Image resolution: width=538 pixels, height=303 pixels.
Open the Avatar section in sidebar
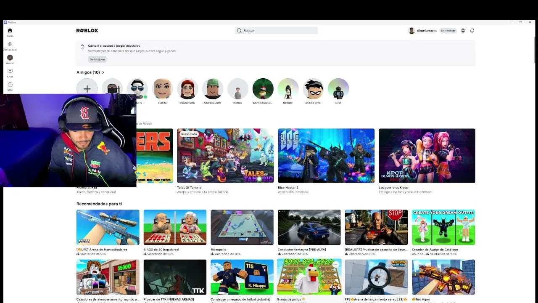pos(10,58)
